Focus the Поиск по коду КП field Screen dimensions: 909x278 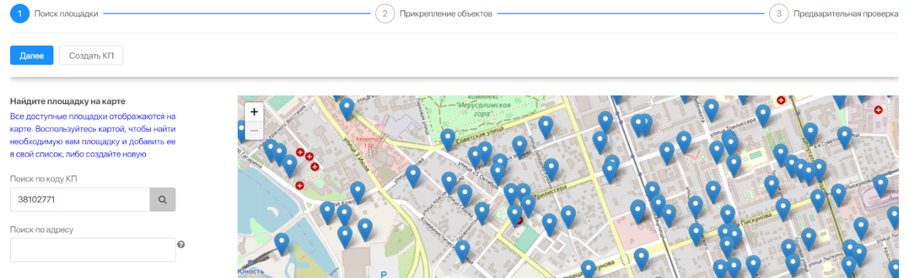(x=80, y=199)
